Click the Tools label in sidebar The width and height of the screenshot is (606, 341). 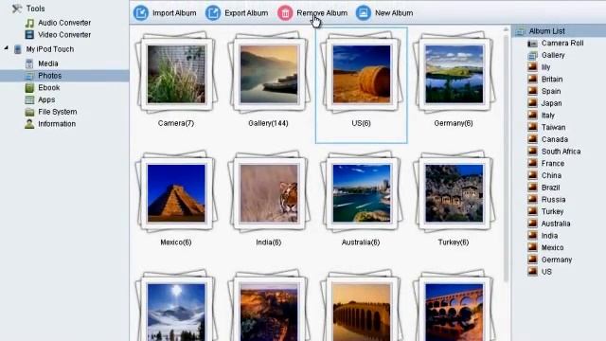(36, 9)
